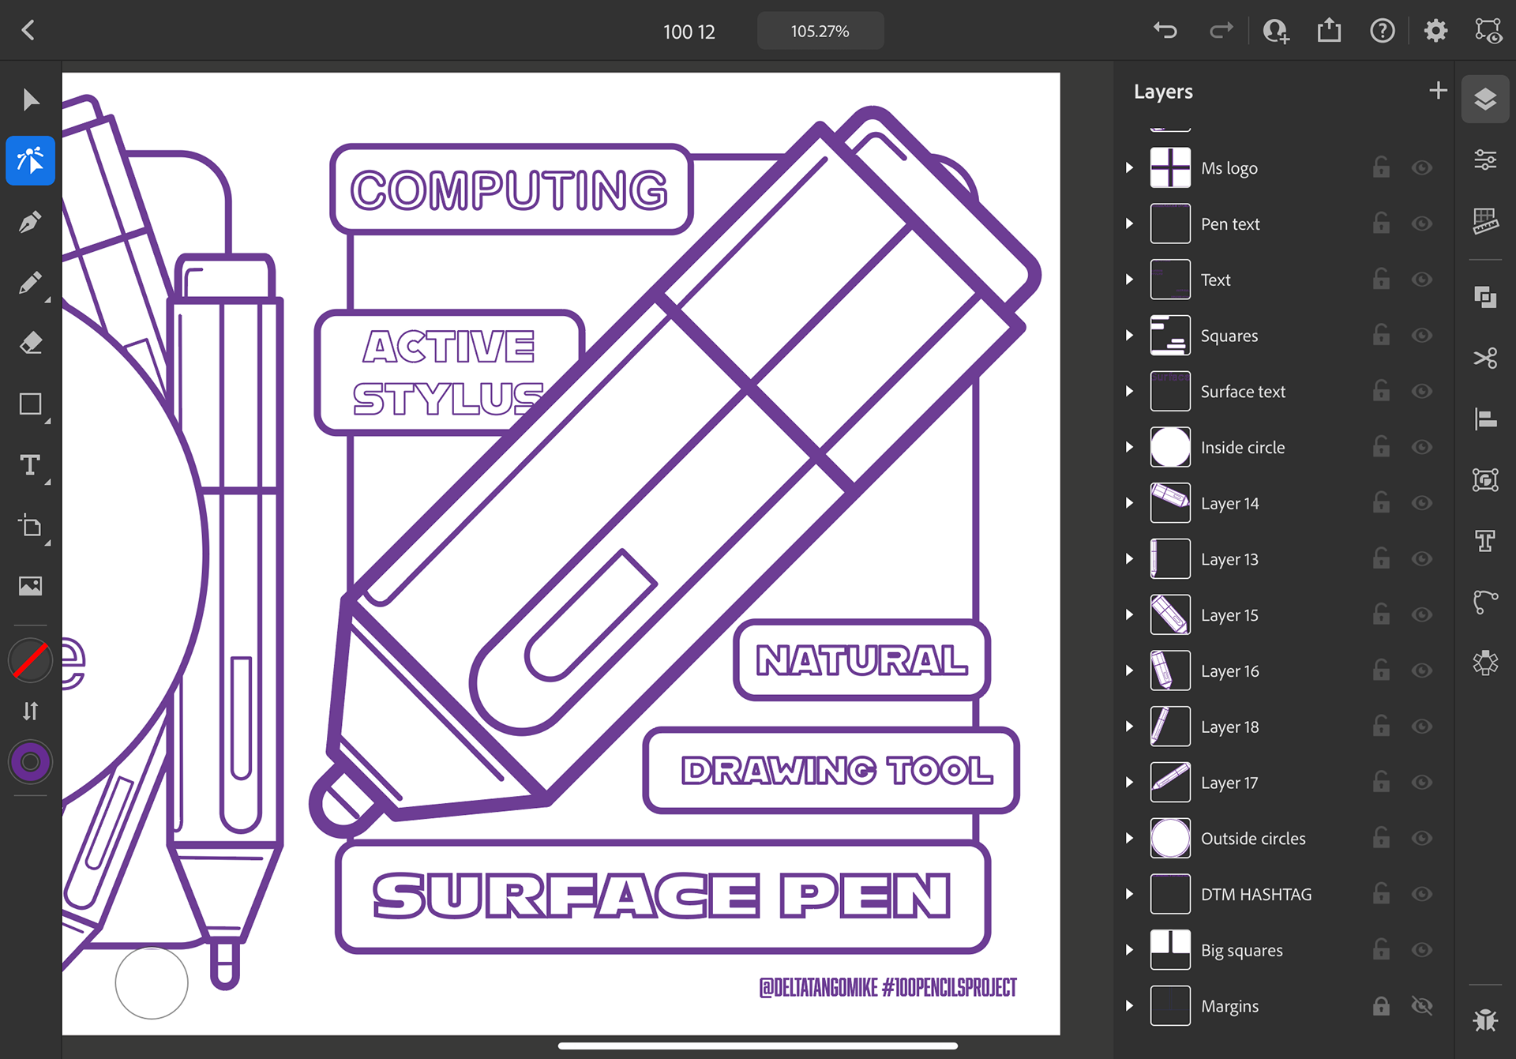Open the Type properties panel

click(x=1485, y=541)
